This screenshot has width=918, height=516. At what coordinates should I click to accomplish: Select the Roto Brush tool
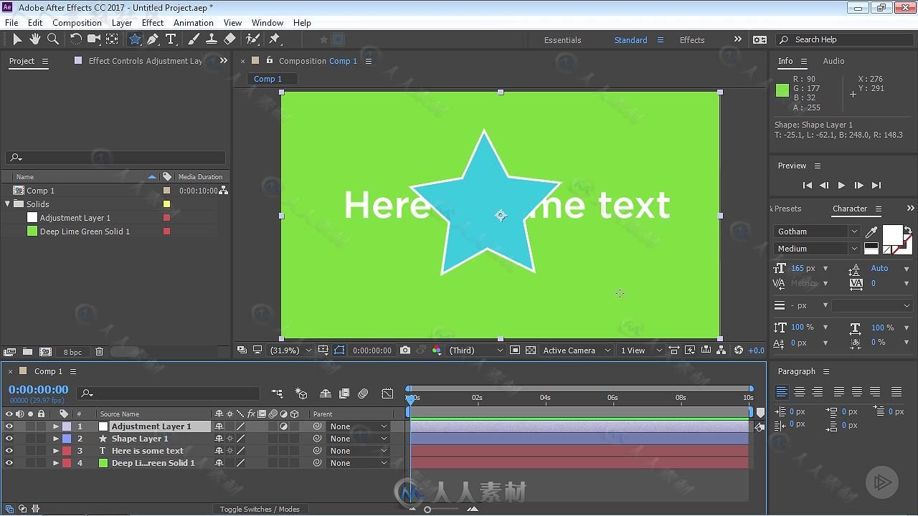coord(252,39)
